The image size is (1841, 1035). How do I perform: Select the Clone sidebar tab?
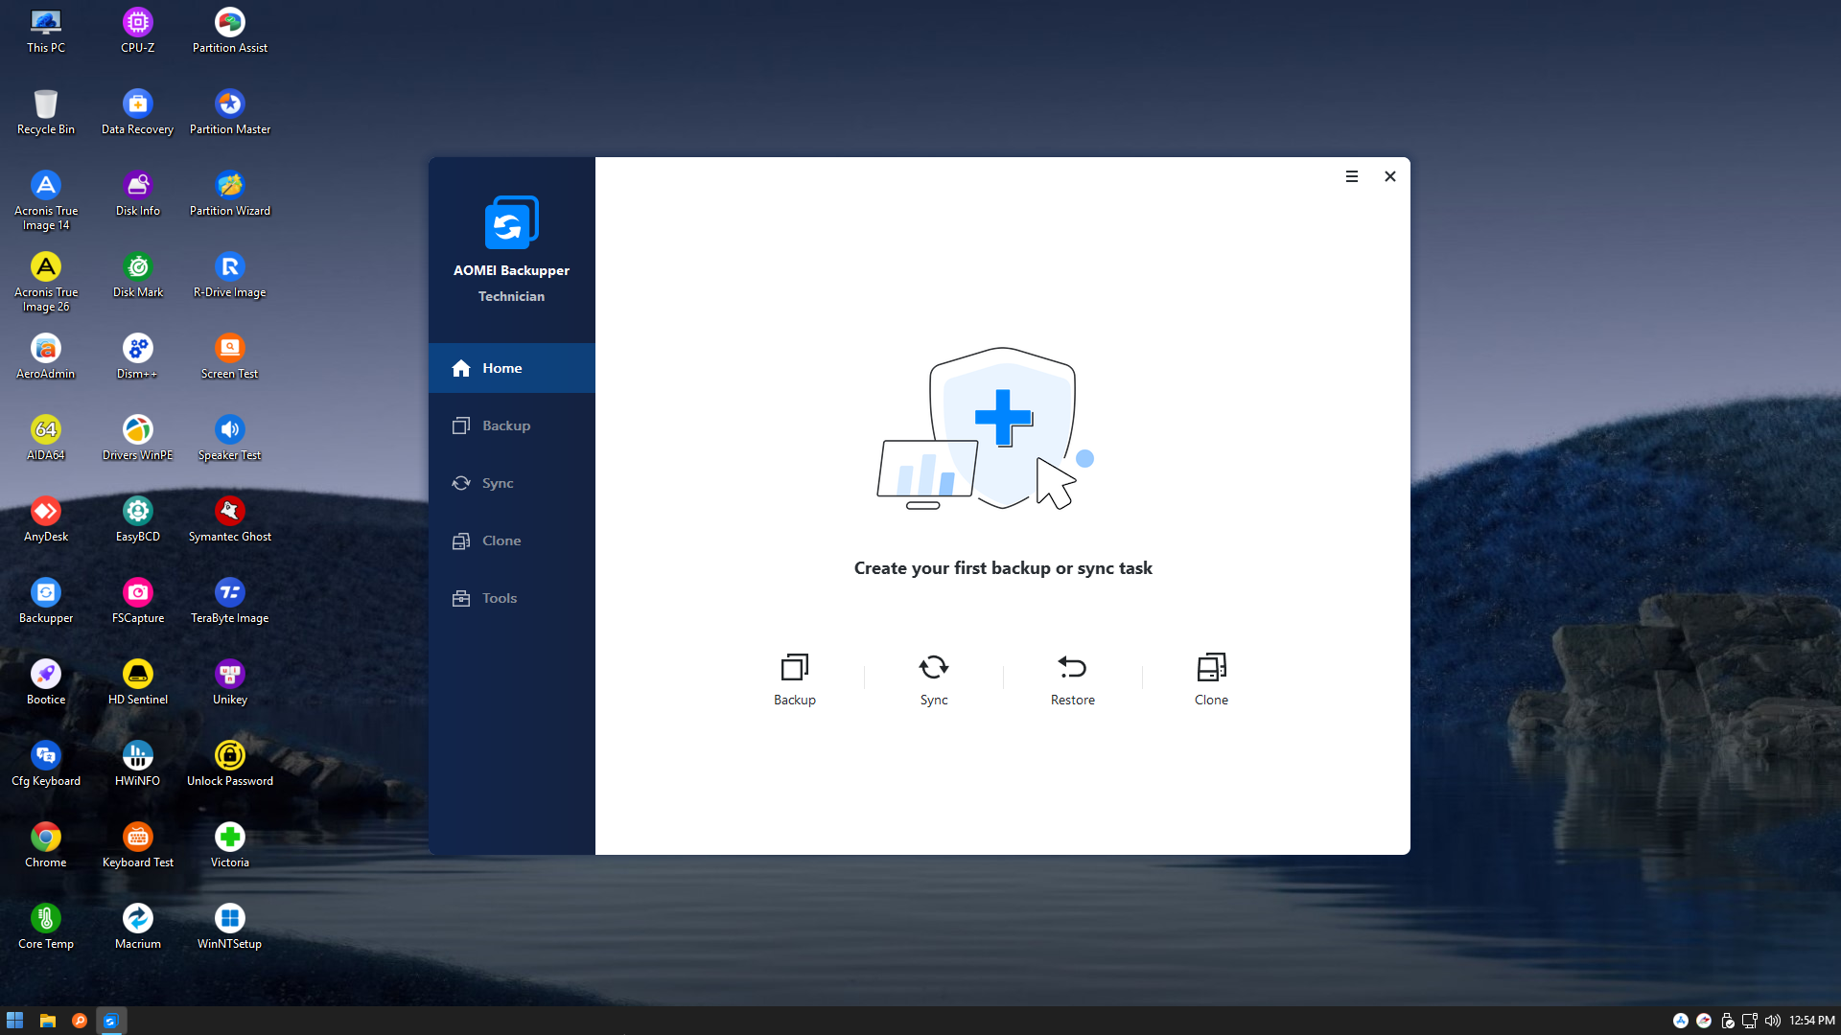[x=511, y=540]
